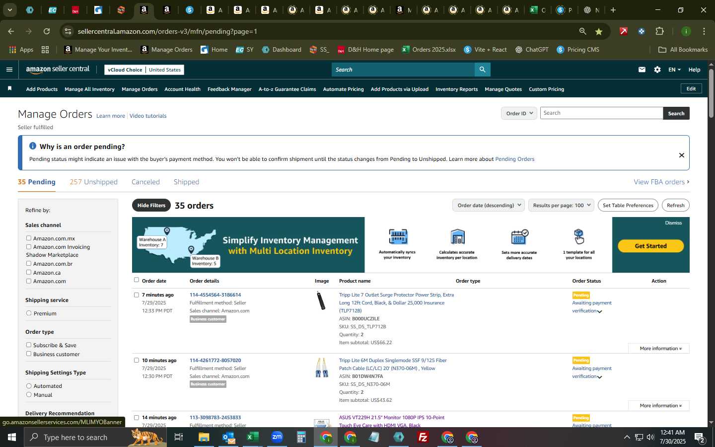Image resolution: width=715 pixels, height=447 pixels.
Task: Open the Chrome extensions puzzle icon
Action: point(659,31)
